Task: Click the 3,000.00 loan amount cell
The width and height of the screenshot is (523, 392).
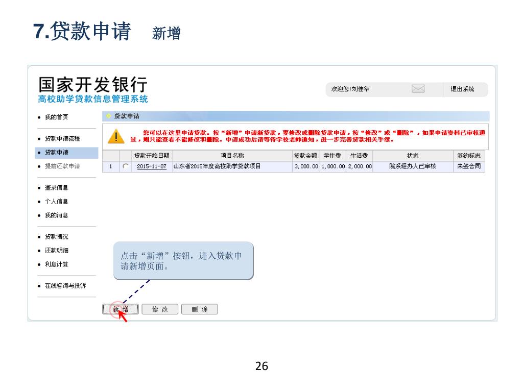Action: pyautogui.click(x=305, y=166)
